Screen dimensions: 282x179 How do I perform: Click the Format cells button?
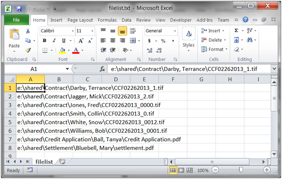[214, 49]
